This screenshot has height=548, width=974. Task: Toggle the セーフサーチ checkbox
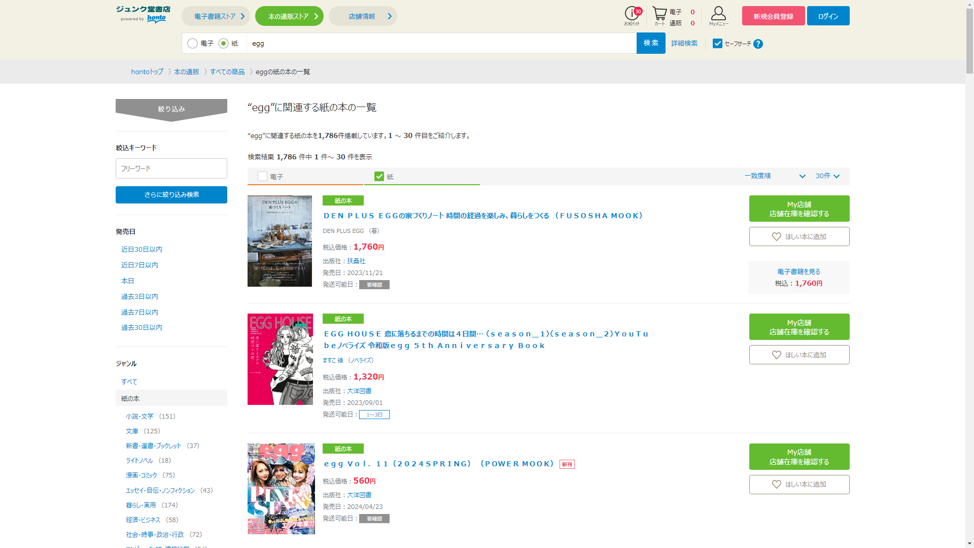click(717, 44)
